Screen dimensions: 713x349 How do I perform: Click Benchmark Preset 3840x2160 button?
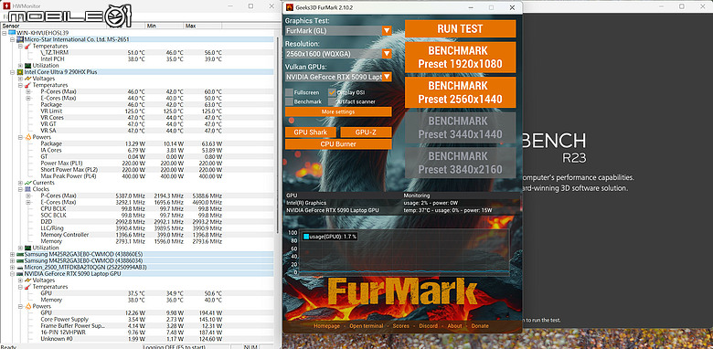coord(460,163)
